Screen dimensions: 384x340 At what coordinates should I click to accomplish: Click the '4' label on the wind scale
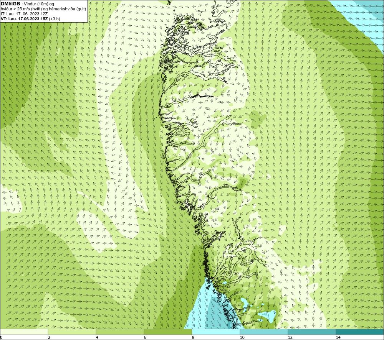(97, 338)
